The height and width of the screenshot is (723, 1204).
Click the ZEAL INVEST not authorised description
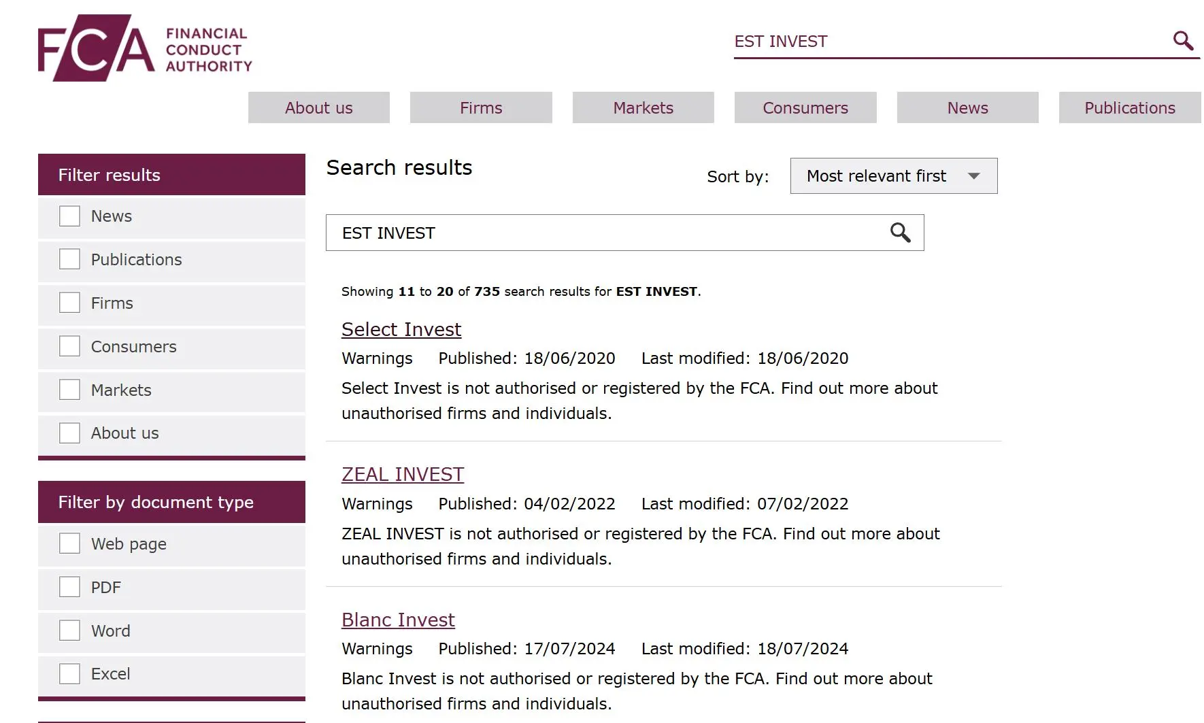(641, 546)
